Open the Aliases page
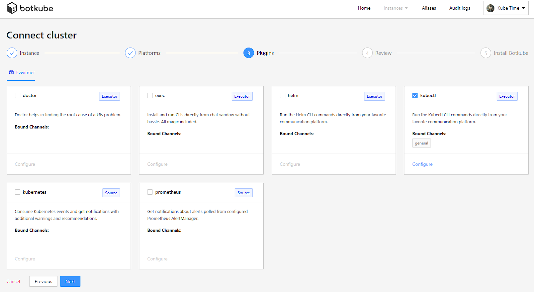Screen dimensions: 534x292 (x=429, y=8)
